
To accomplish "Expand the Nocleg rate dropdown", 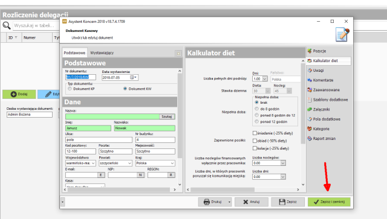I will point(289,91).
